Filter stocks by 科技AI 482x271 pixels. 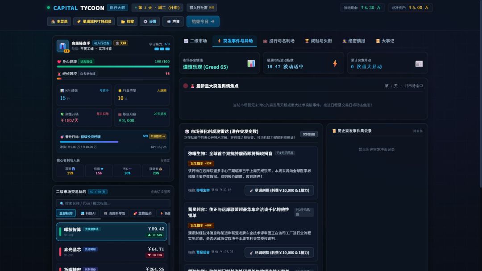tap(88, 214)
